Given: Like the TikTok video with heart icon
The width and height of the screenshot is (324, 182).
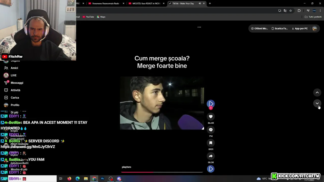Looking at the screenshot, I should (x=211, y=117).
